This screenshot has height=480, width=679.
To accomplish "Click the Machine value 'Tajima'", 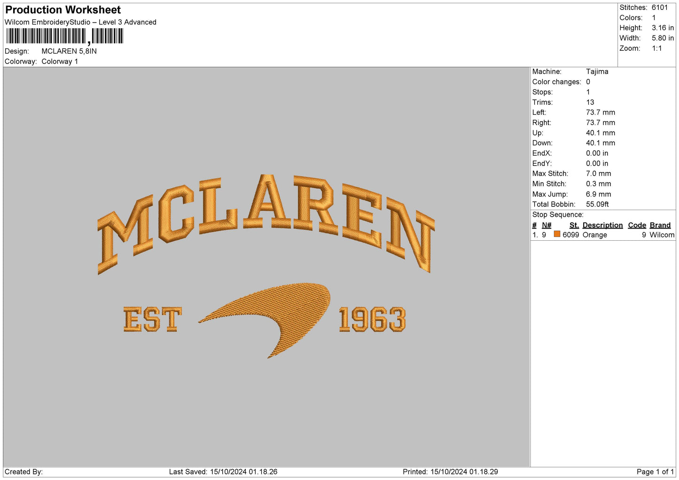I will tap(597, 71).
